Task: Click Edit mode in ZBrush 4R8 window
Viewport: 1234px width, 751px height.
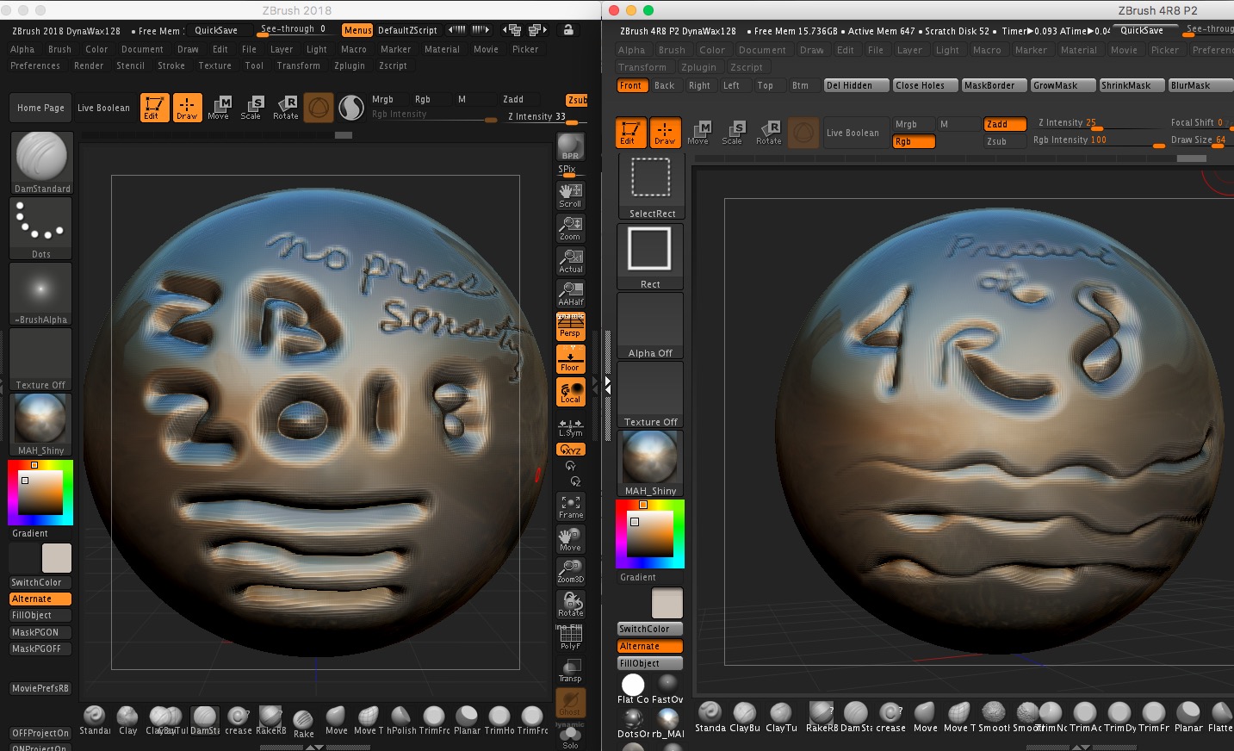Action: coord(630,132)
